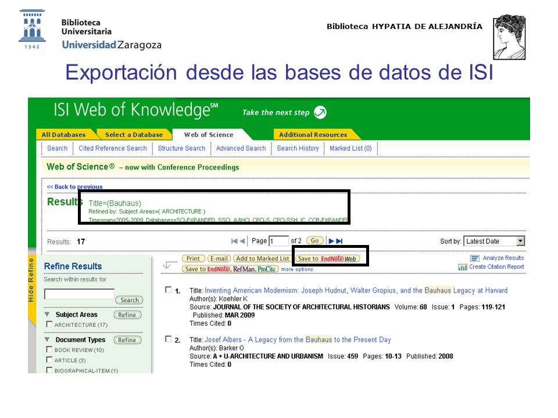Click Save to EndNote, RefMan, ProCite button
The image size is (558, 418).
coord(230,269)
